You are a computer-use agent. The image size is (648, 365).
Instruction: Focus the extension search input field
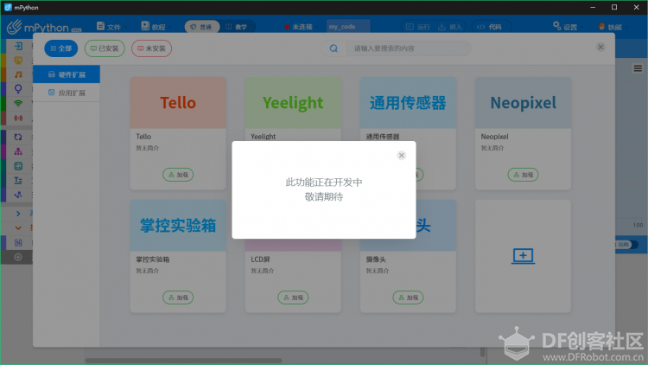click(x=408, y=48)
